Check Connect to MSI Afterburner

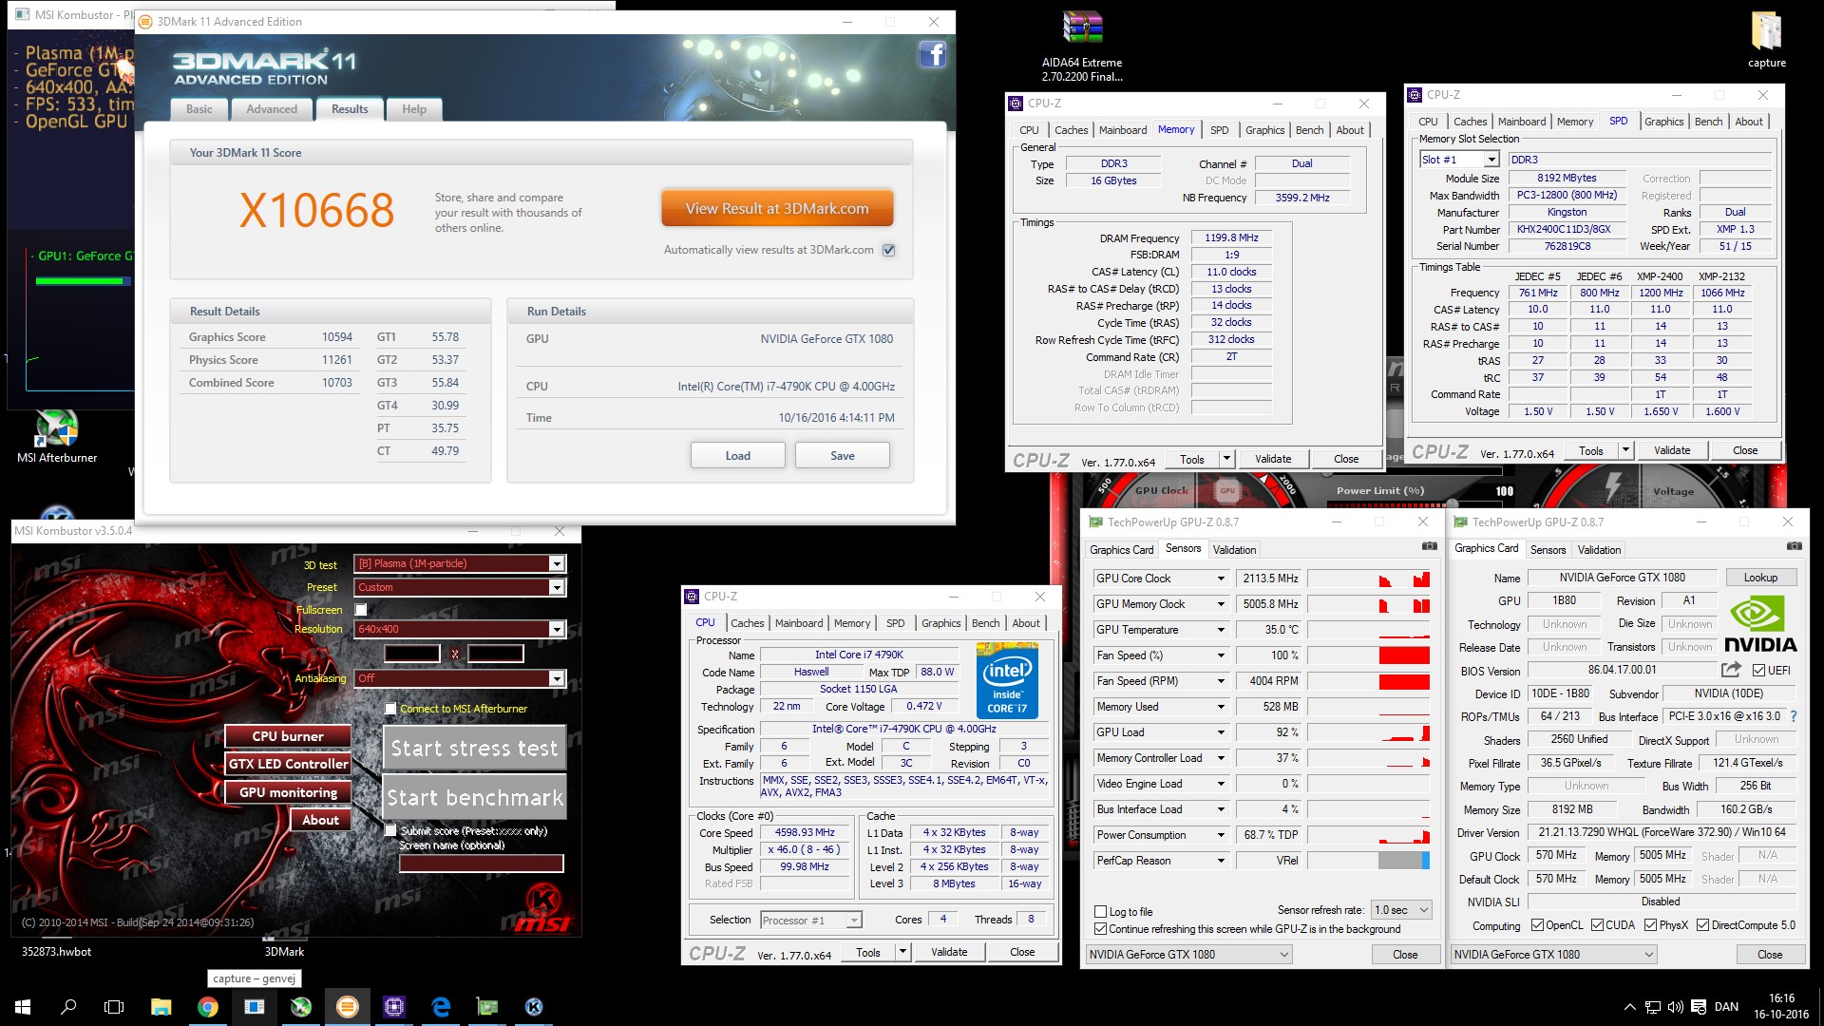tap(390, 709)
